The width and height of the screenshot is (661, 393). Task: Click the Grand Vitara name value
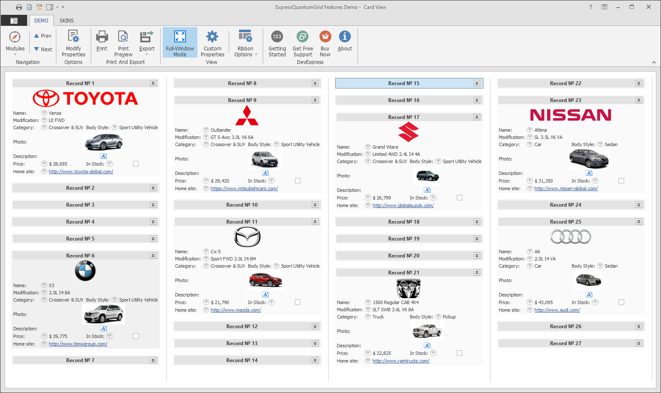pos(385,147)
